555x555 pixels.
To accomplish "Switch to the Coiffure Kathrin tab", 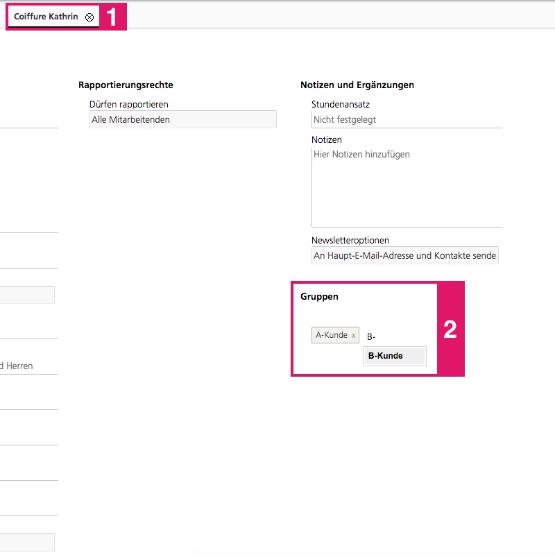I will 46,17.
